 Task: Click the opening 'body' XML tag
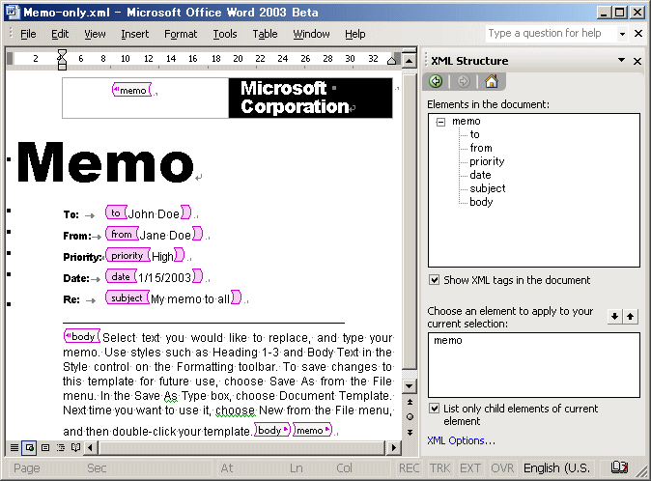coord(82,336)
